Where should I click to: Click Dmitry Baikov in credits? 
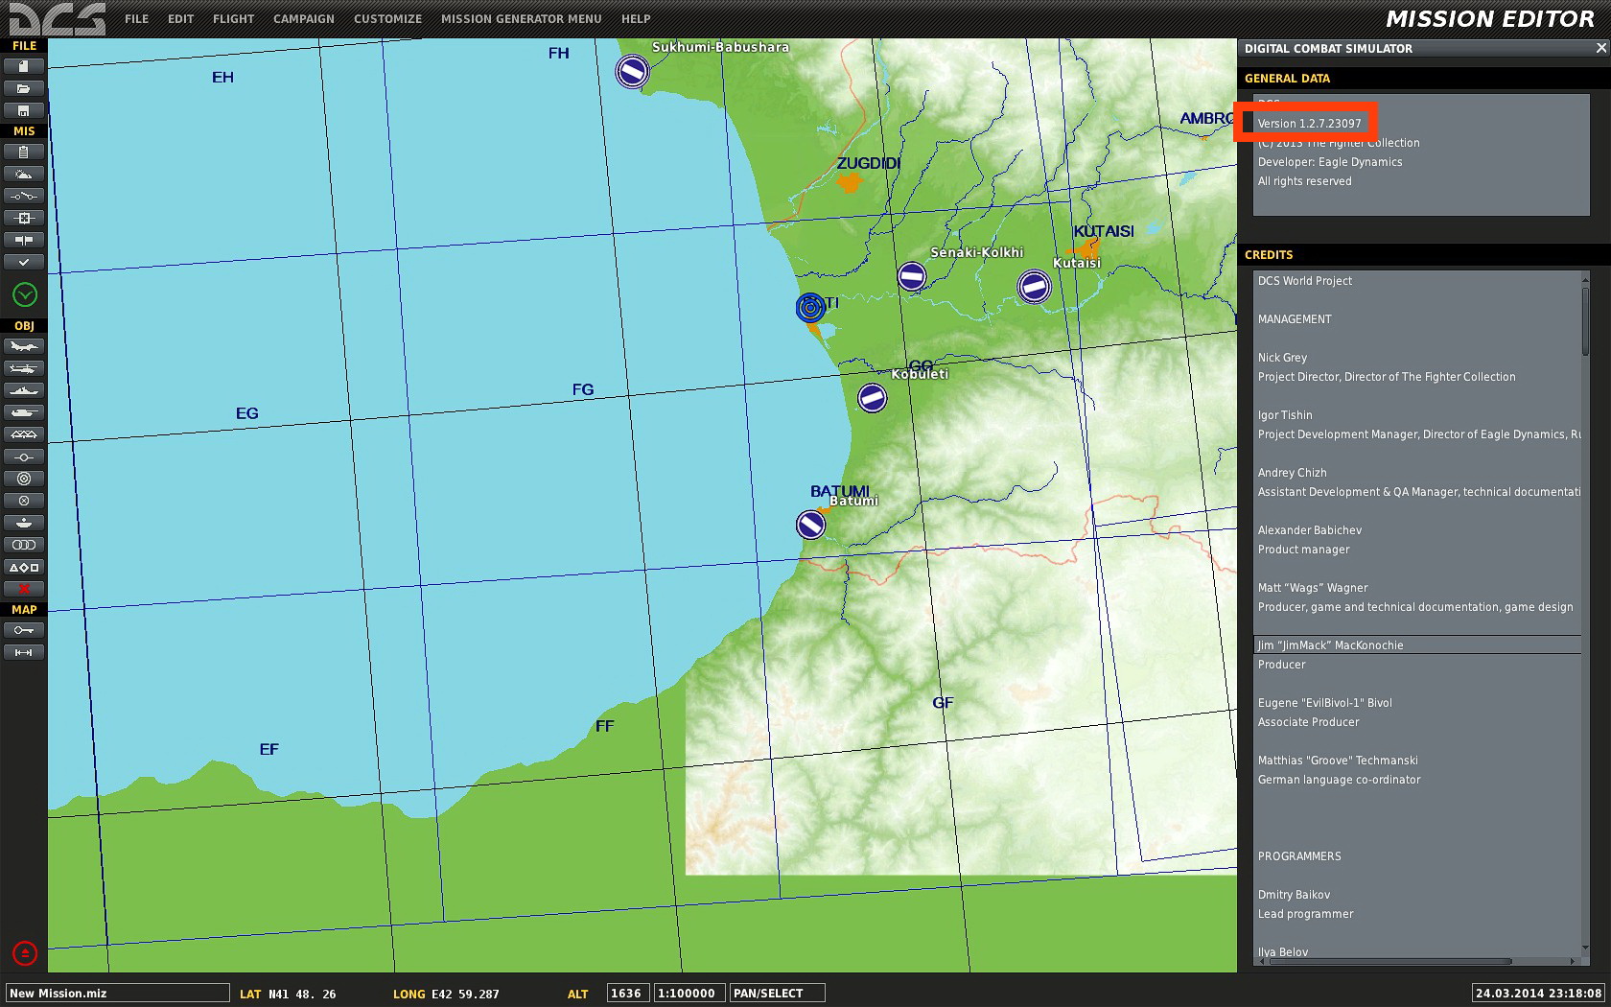pos(1294,895)
